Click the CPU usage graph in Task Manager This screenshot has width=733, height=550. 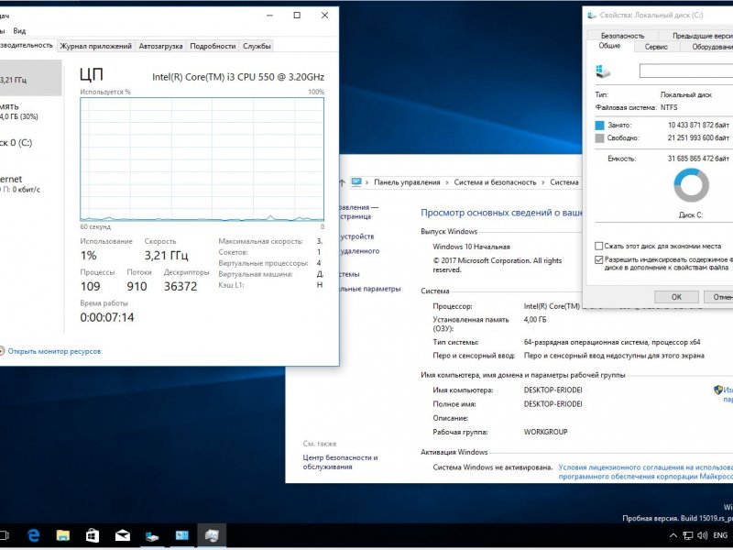click(x=202, y=159)
